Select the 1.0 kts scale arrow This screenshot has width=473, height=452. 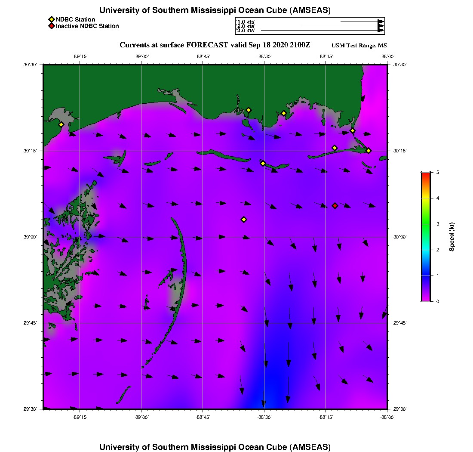[x=362, y=22]
